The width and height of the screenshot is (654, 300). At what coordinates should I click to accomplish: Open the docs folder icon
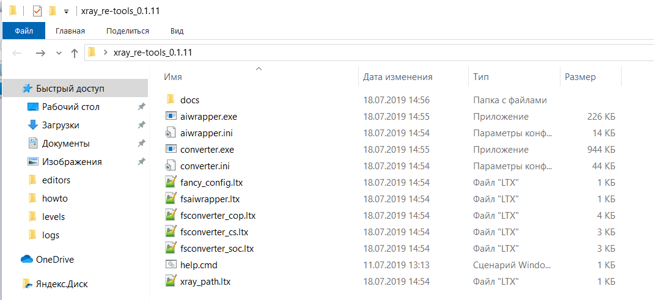[170, 100]
